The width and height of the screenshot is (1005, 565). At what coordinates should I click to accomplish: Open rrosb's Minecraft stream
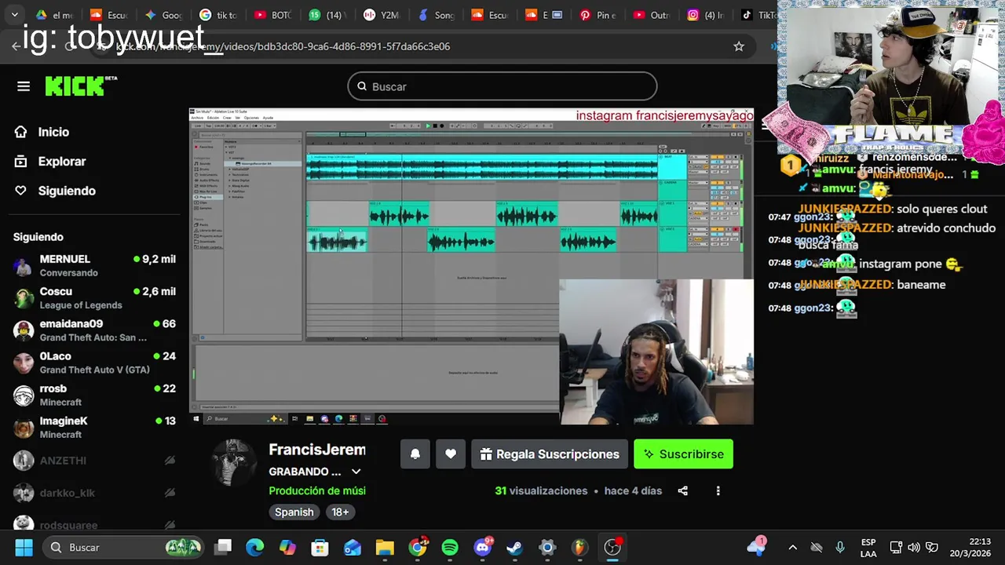tap(94, 395)
